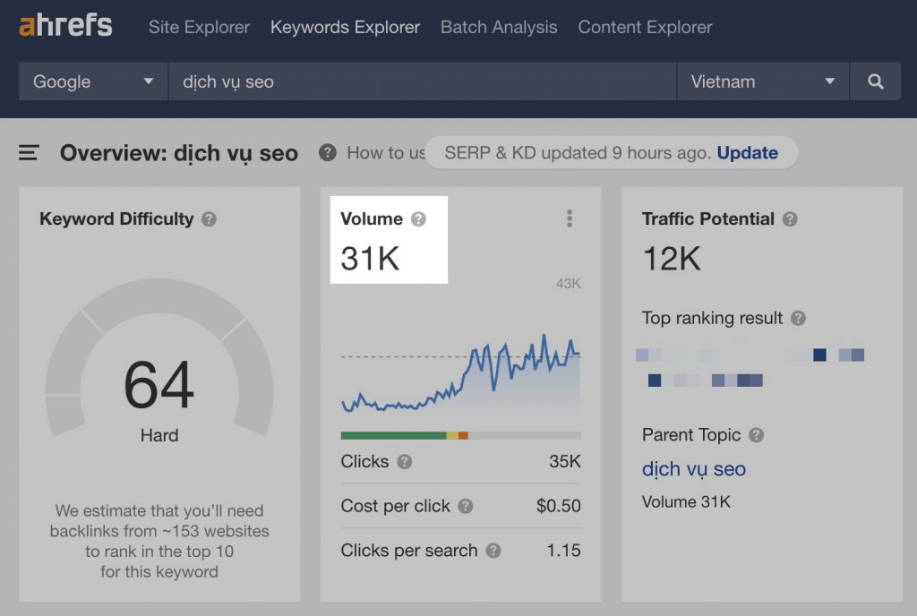Open the 'dịch vụ seo' Parent Topic link
Viewport: 917px width, 616px height.
click(694, 469)
